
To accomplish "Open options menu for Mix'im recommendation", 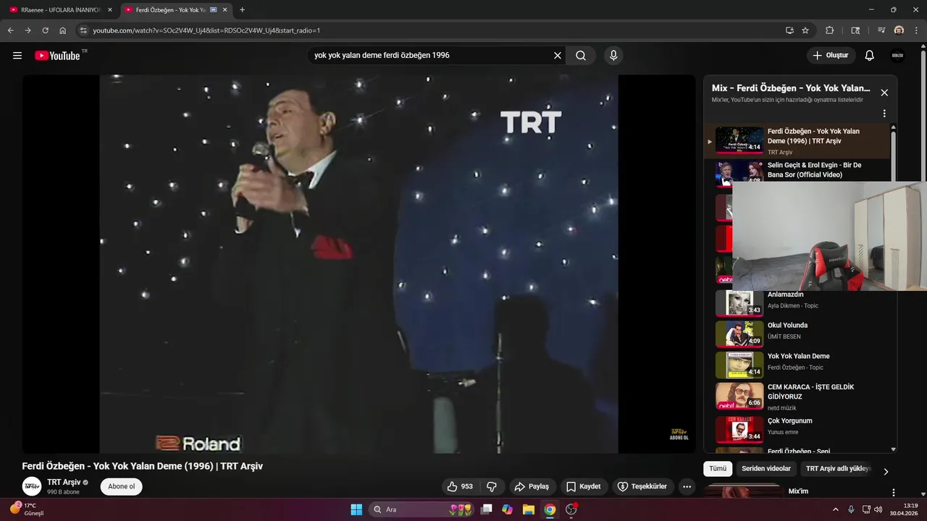I will (893, 492).
